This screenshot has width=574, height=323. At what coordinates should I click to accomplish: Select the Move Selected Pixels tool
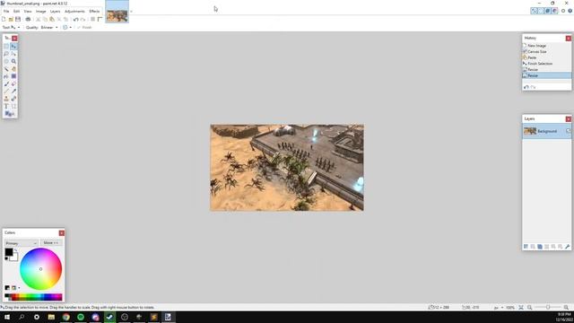click(13, 47)
